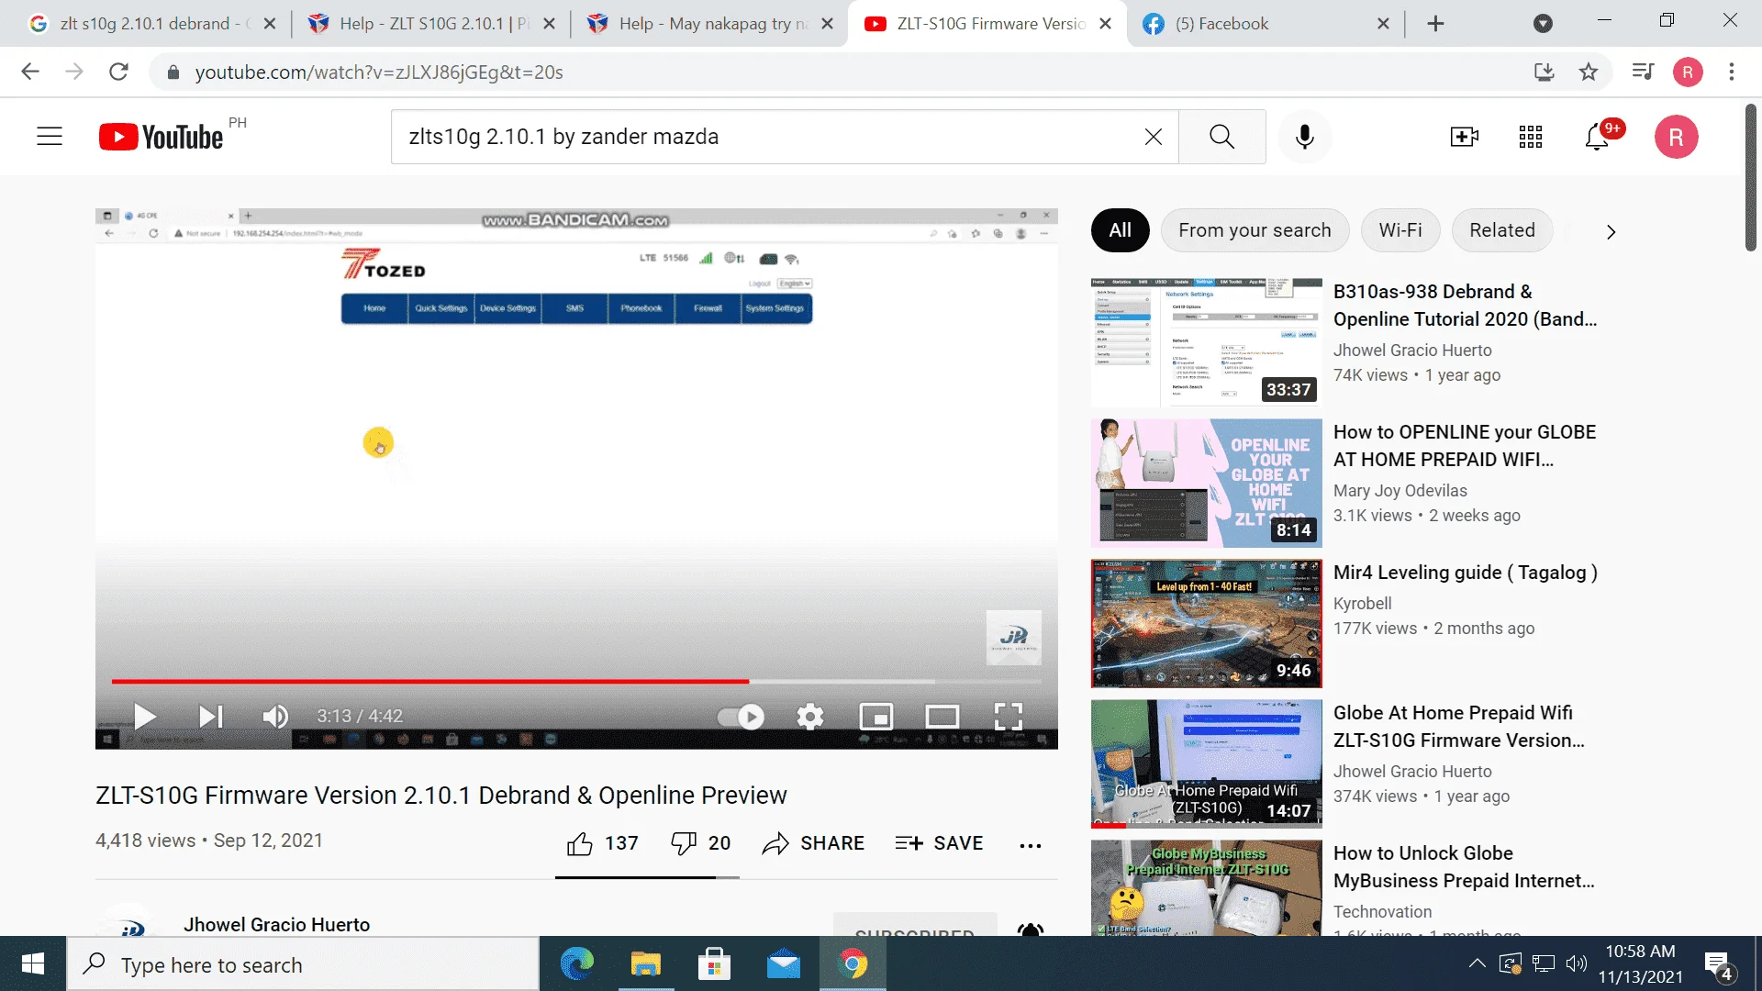Open How to OPENLINE your GLOBE video title
This screenshot has height=991, width=1762.
1465,445
